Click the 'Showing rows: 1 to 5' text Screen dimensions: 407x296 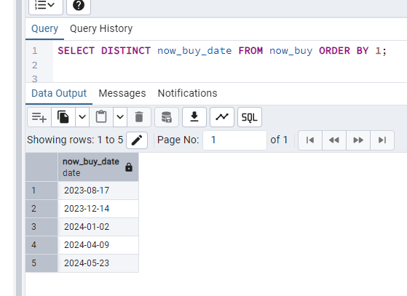75,140
